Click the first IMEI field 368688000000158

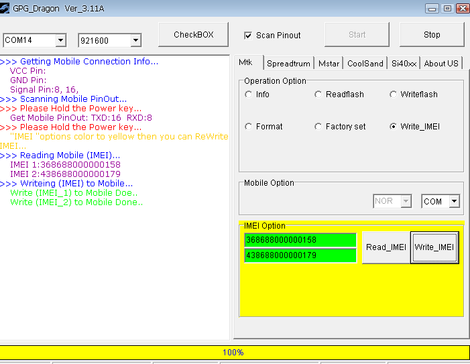300,240
